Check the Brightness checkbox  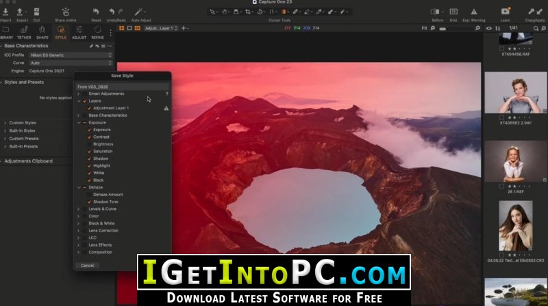click(89, 144)
